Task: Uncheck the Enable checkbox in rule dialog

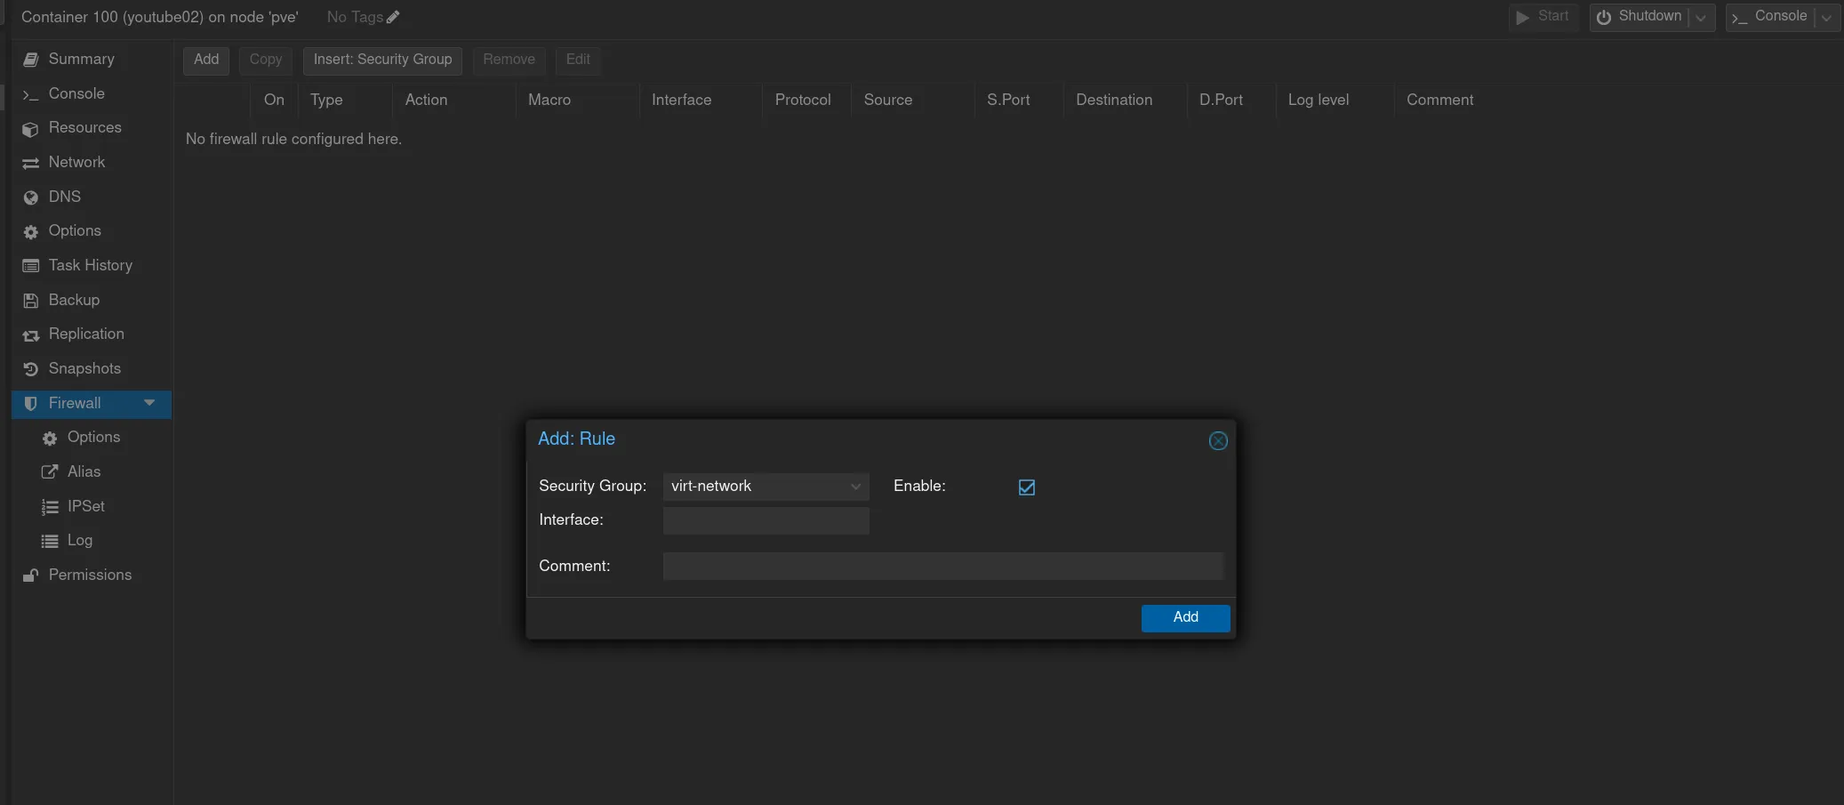Action: (1026, 487)
